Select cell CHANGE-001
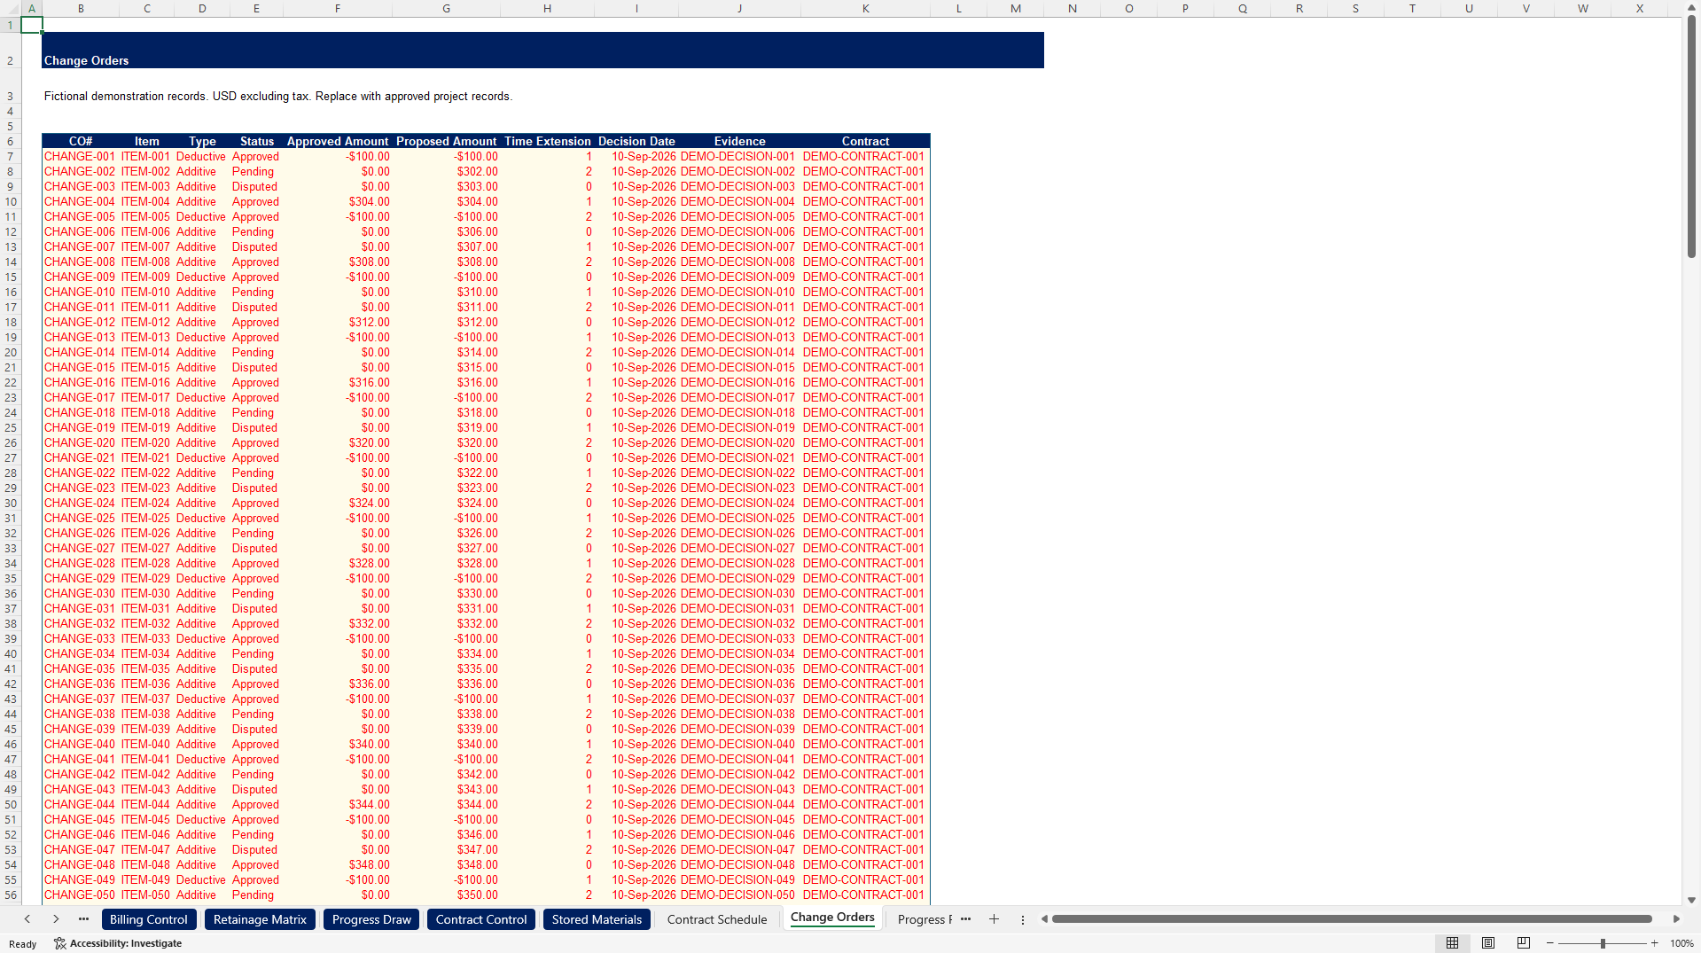Image resolution: width=1701 pixels, height=953 pixels. 80,157
